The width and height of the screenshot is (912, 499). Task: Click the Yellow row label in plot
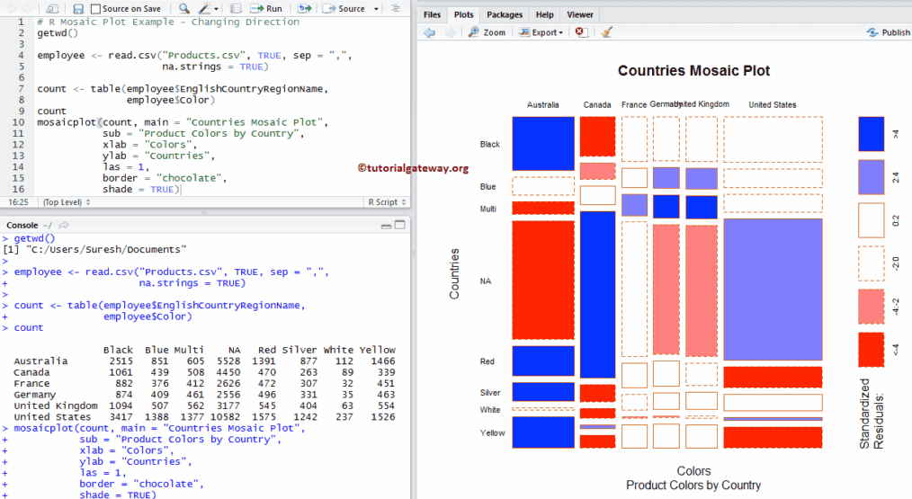point(492,432)
